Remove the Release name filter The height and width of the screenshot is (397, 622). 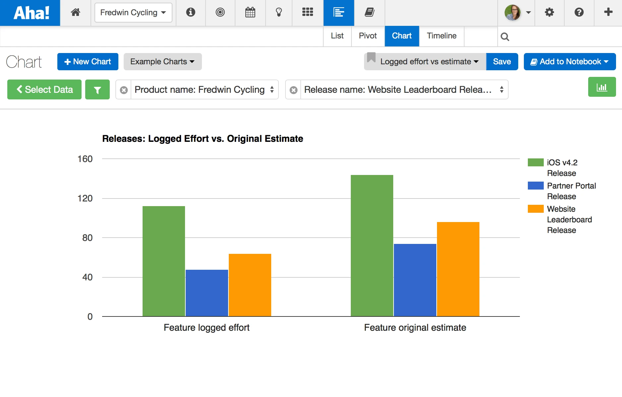293,90
